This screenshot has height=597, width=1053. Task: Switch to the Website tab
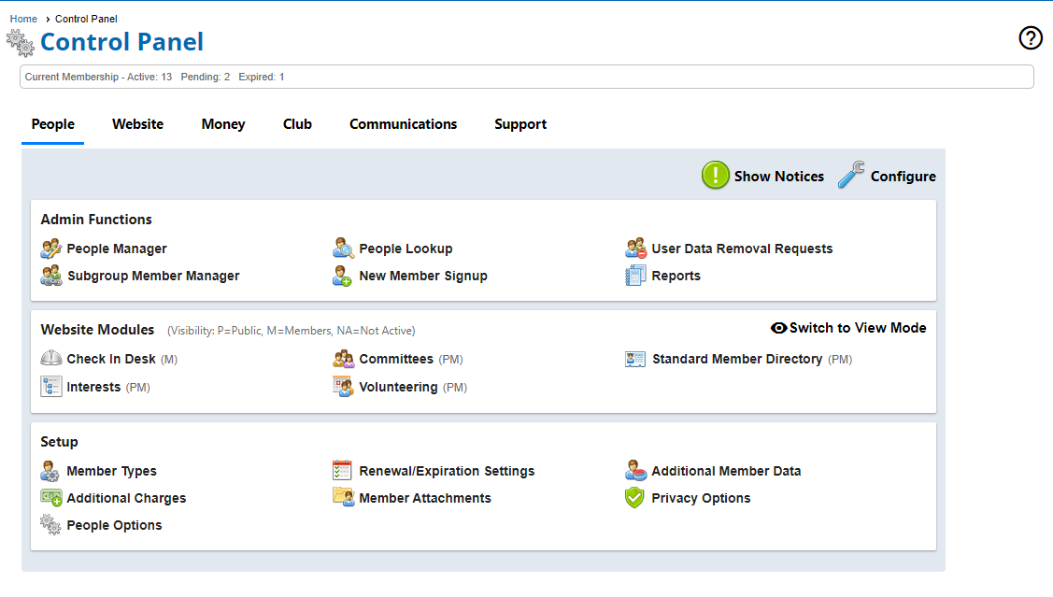coord(137,124)
